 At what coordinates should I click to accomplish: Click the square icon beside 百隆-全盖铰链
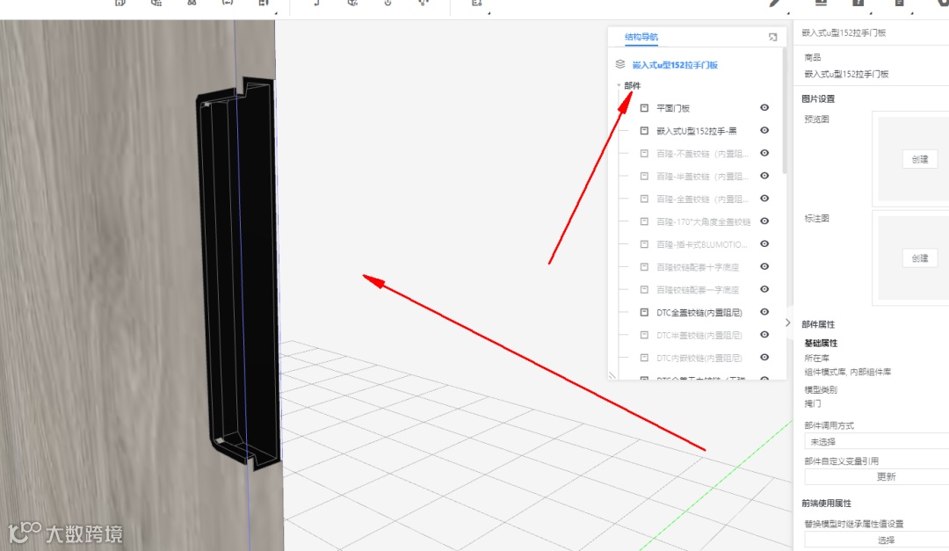pos(644,199)
